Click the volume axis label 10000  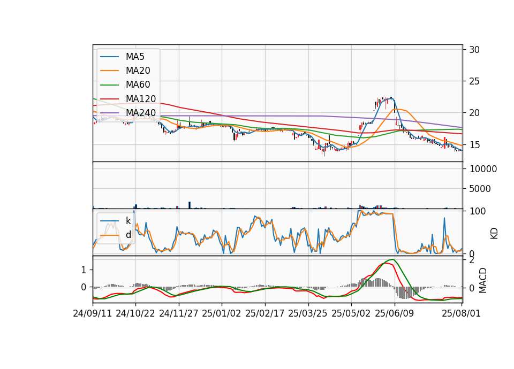coord(483,169)
